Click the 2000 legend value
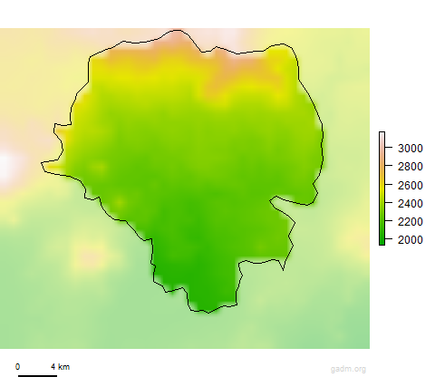The height and width of the screenshot is (377, 435). click(411, 240)
